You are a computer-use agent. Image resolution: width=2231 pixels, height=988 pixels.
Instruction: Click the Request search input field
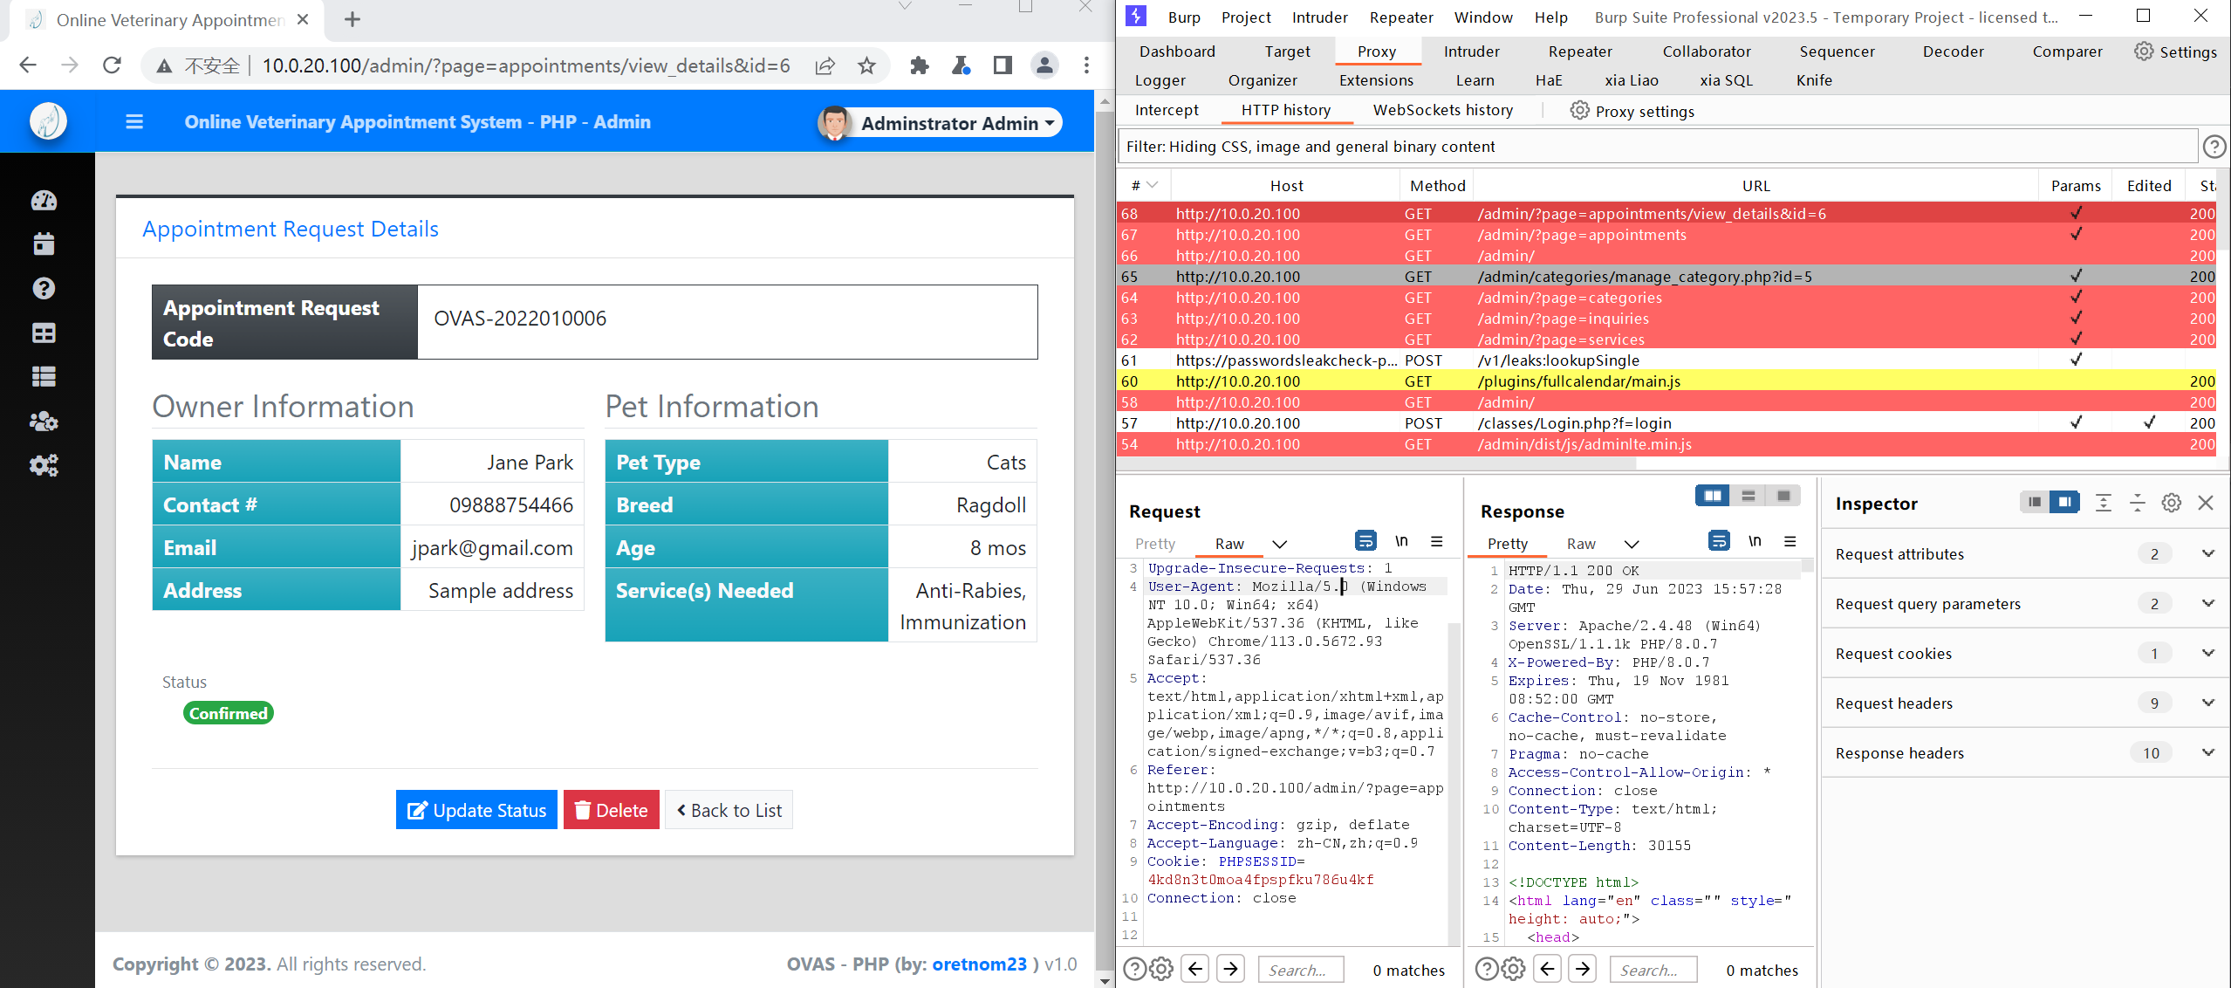(1301, 970)
